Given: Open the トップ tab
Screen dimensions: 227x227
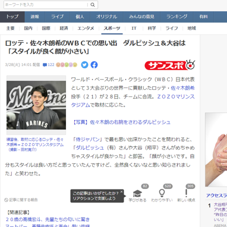Looking at the screenshot, I should [x=12, y=17].
